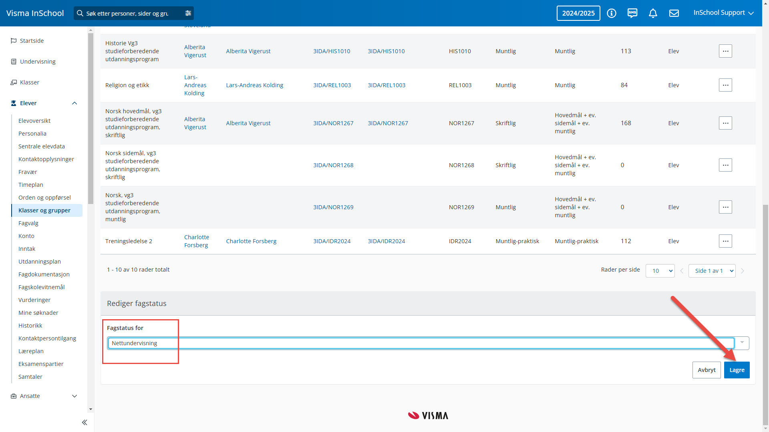Open the Fravær menu item
The width and height of the screenshot is (769, 432).
click(28, 172)
